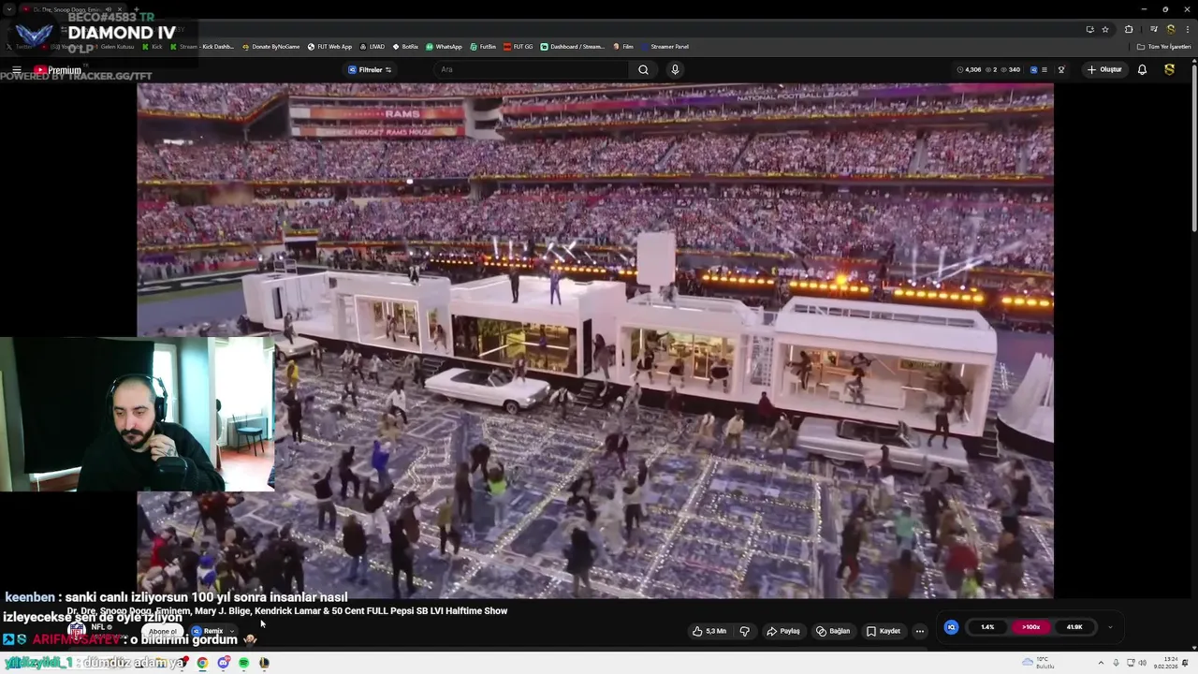
Task: Mute the tab via speaker icon
Action: tap(109, 9)
